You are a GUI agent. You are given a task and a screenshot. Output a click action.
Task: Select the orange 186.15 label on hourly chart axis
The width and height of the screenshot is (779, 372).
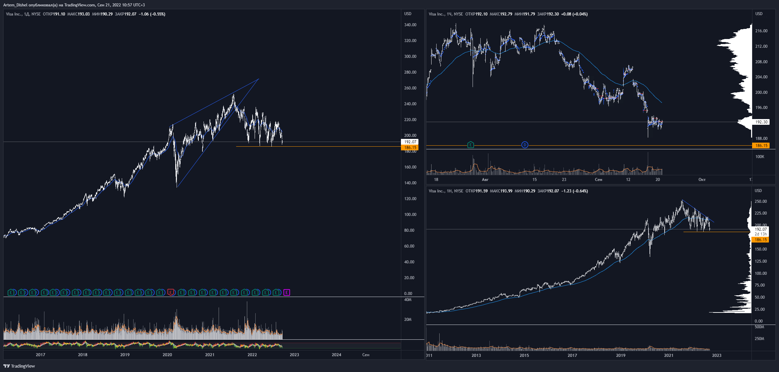pyautogui.click(x=761, y=146)
